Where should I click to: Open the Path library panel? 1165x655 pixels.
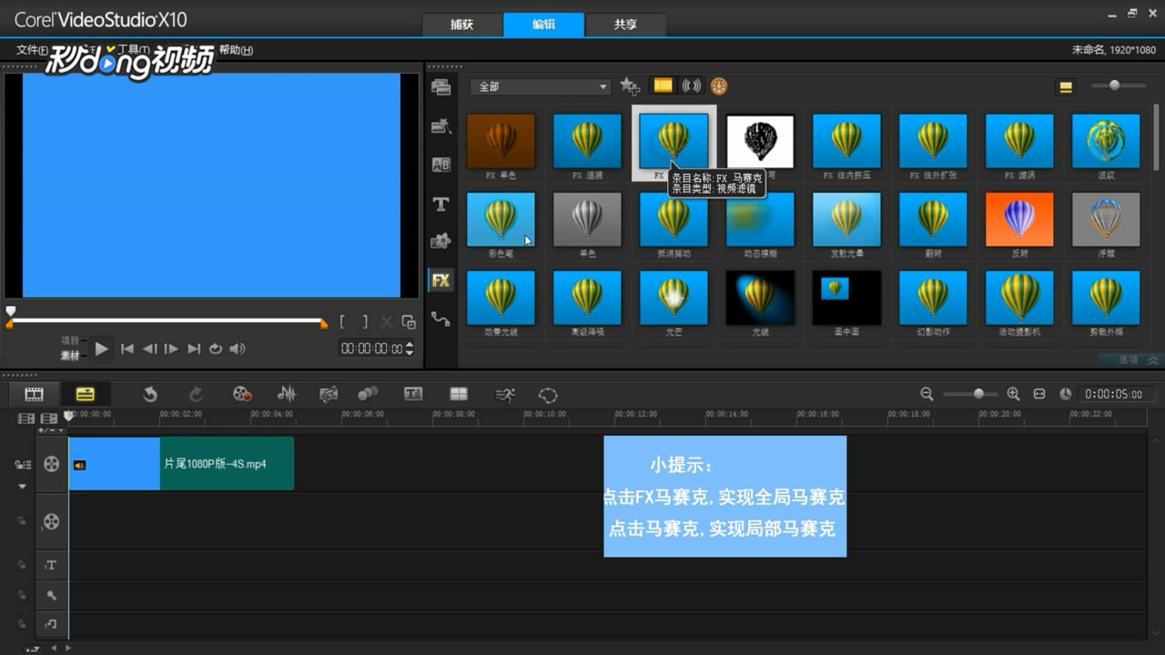pyautogui.click(x=441, y=318)
